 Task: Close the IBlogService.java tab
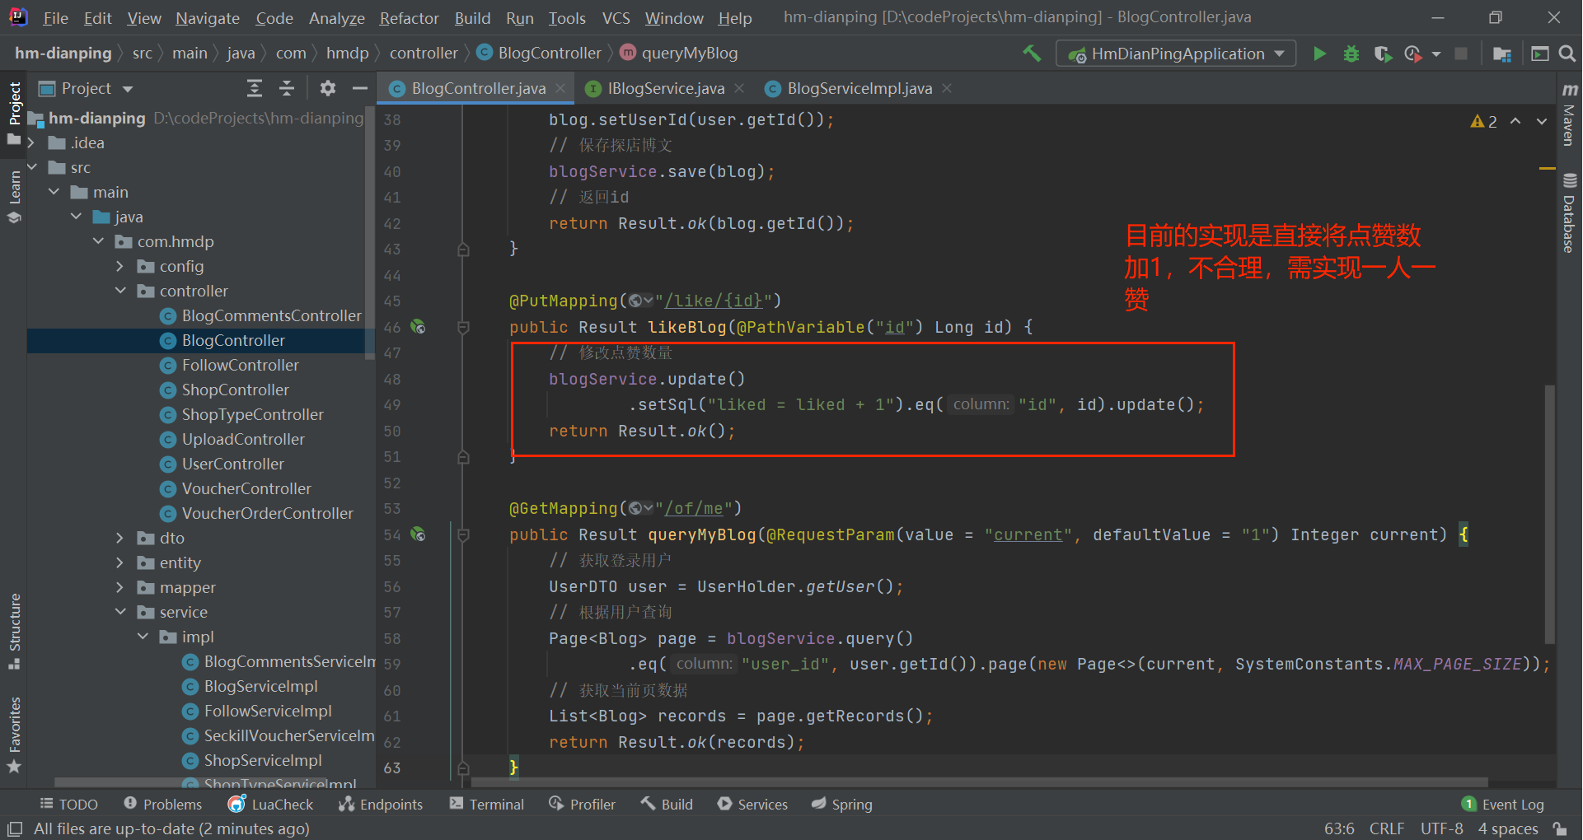point(739,88)
